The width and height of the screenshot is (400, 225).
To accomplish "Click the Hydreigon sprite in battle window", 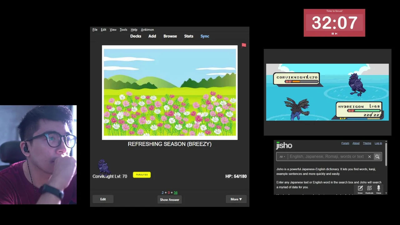I will pos(297,108).
